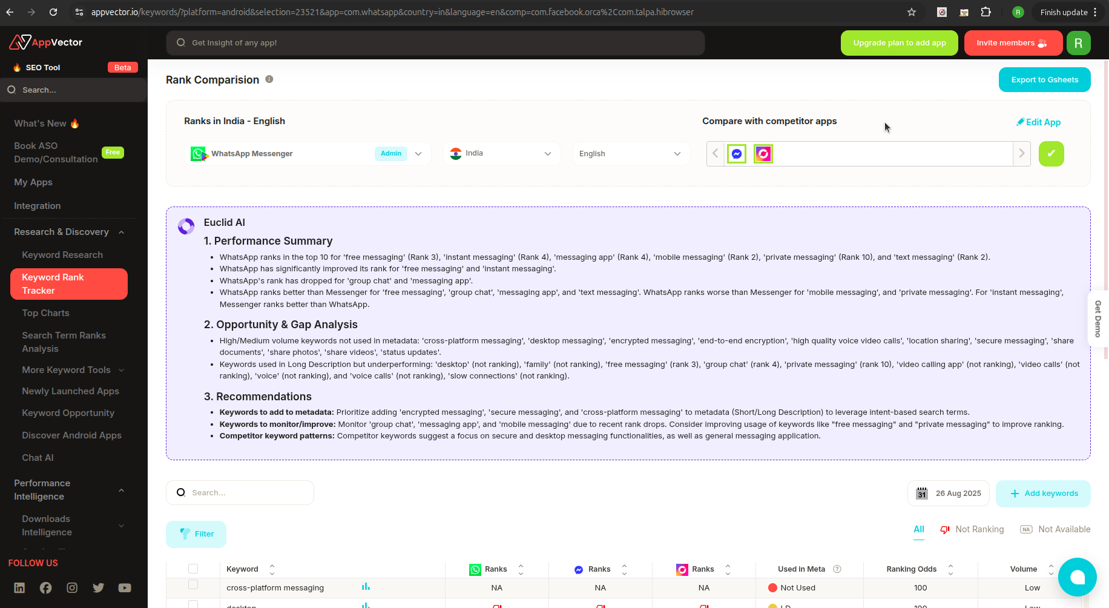Click the Twitter icon under FOLLOW US
The image size is (1109, 608).
98,587
